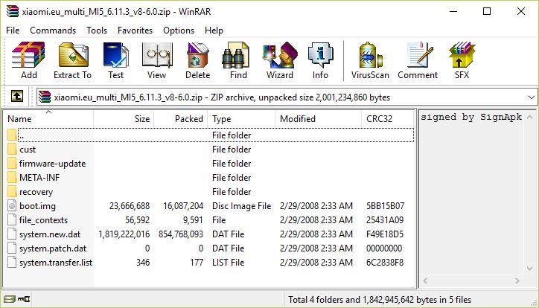Click status bar total bytes text
The image size is (539, 308).
pyautogui.click(x=380, y=300)
